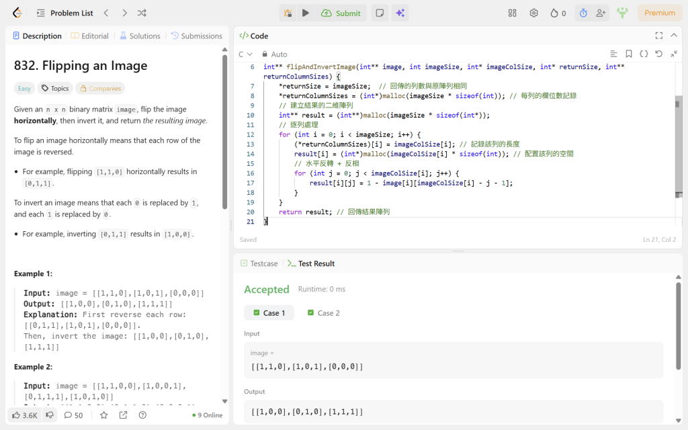
Task: Click the Easy difficulty tag
Action: click(25, 88)
